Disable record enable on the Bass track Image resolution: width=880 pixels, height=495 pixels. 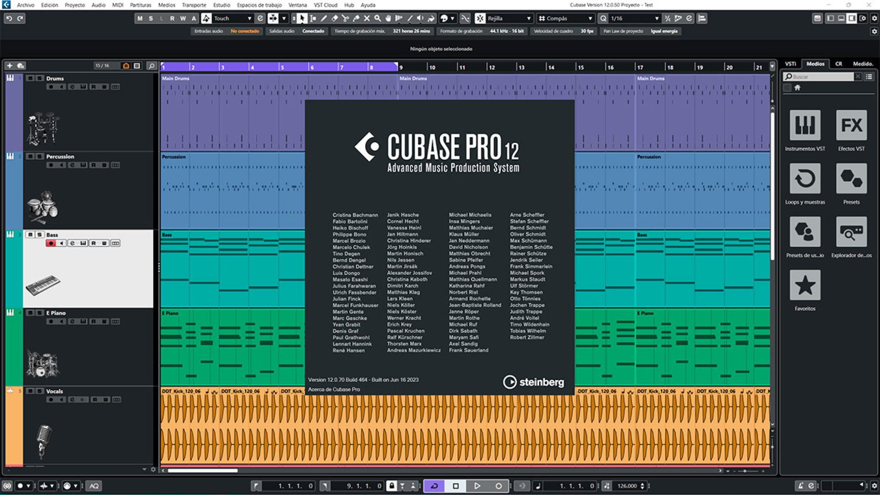click(x=51, y=243)
